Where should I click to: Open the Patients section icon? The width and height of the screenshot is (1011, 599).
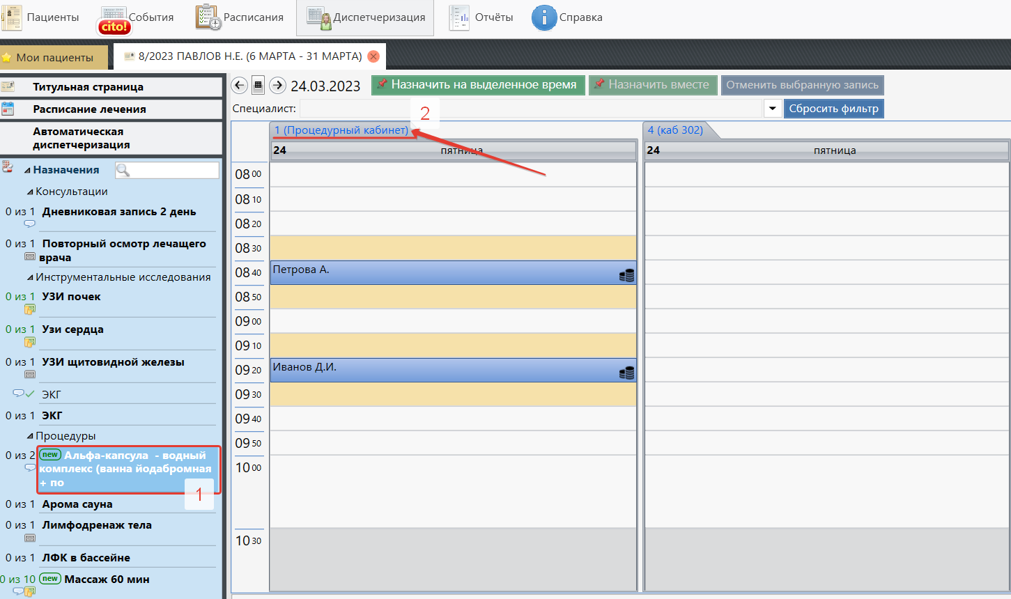coord(12,17)
